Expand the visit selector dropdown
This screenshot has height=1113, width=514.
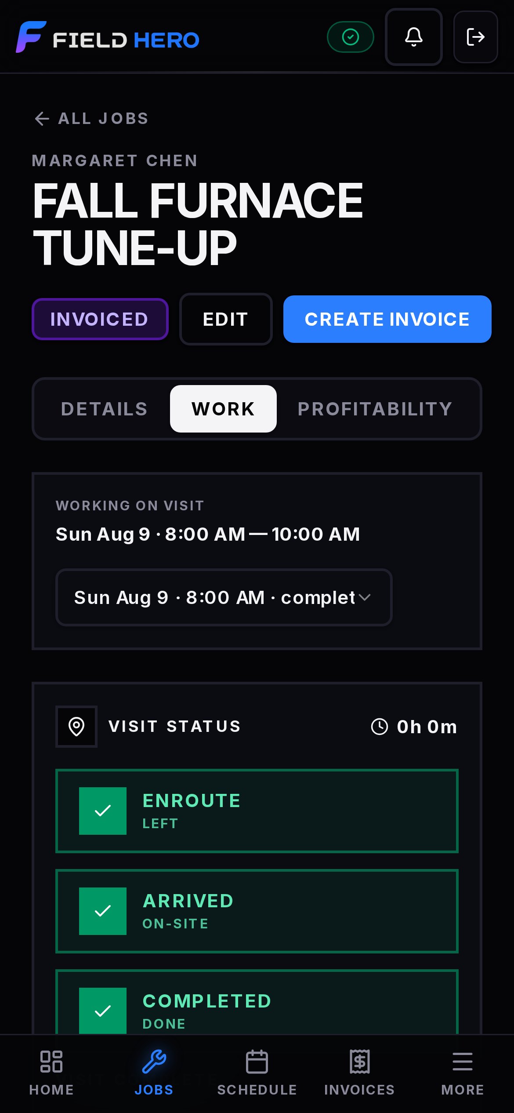[224, 597]
